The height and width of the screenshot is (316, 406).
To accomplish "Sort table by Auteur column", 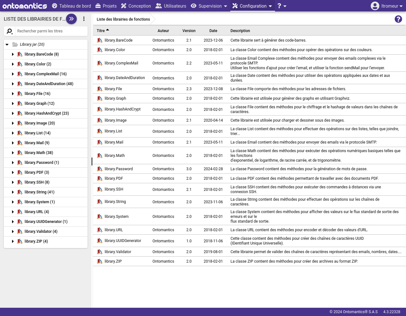I will coord(163,31).
